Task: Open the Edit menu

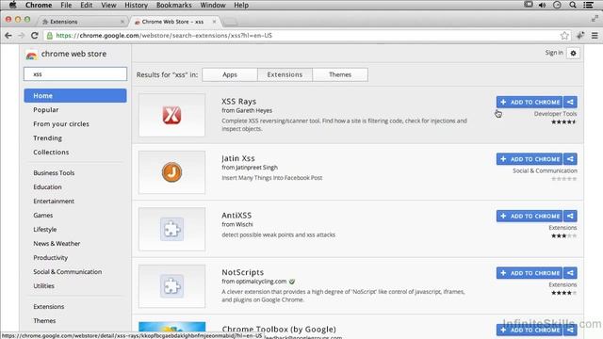Action: click(x=86, y=5)
